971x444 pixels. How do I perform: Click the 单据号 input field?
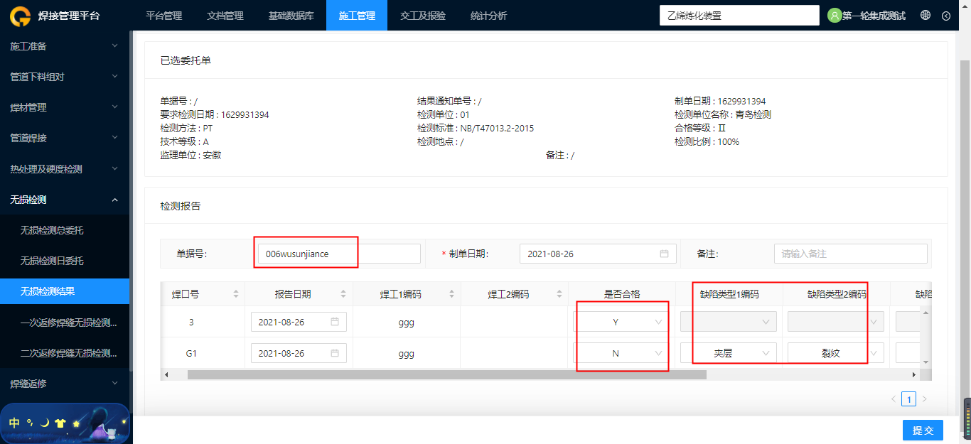tap(339, 254)
